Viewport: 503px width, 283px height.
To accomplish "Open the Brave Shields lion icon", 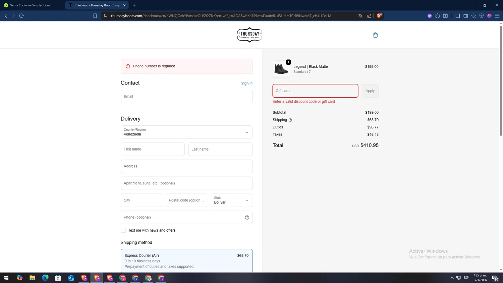I will pyautogui.click(x=379, y=15).
